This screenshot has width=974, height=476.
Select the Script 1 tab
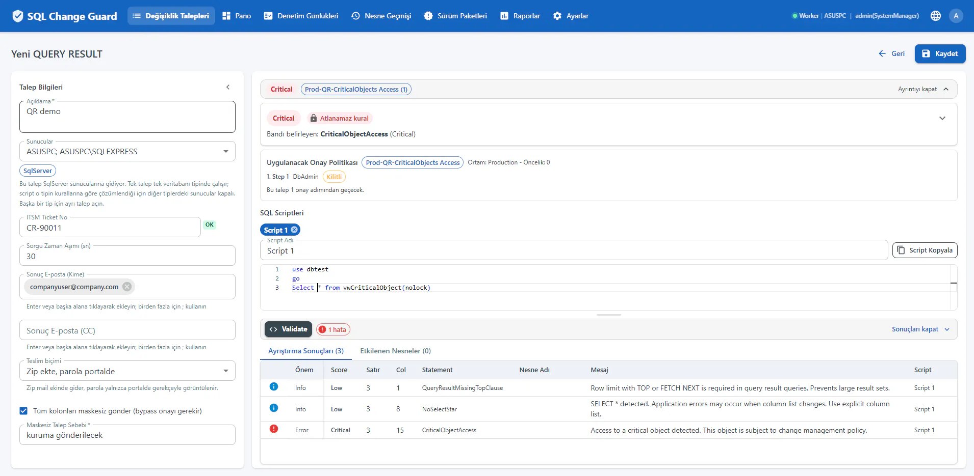[276, 230]
